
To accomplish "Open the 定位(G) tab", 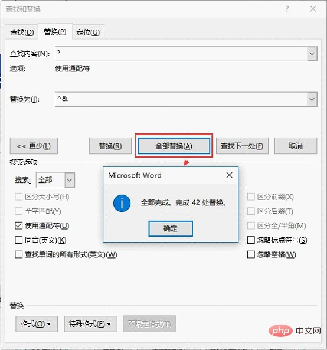I will click(88, 32).
